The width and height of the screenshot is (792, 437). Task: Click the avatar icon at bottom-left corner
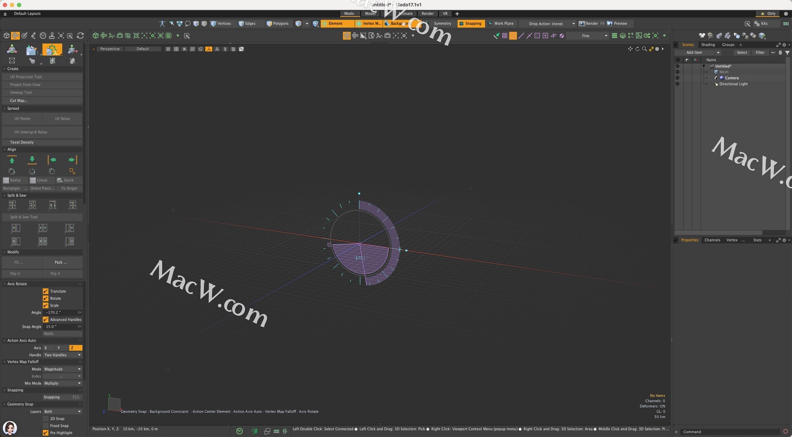pyautogui.click(x=10, y=428)
